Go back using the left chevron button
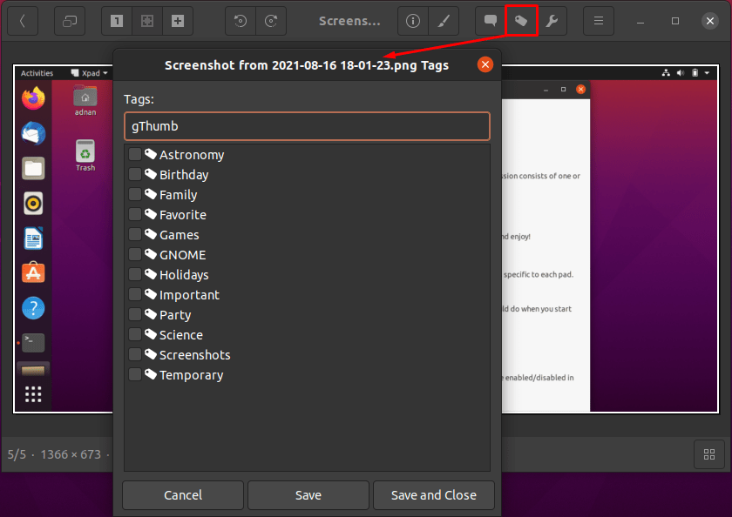Viewport: 732px width, 517px height. [23, 21]
